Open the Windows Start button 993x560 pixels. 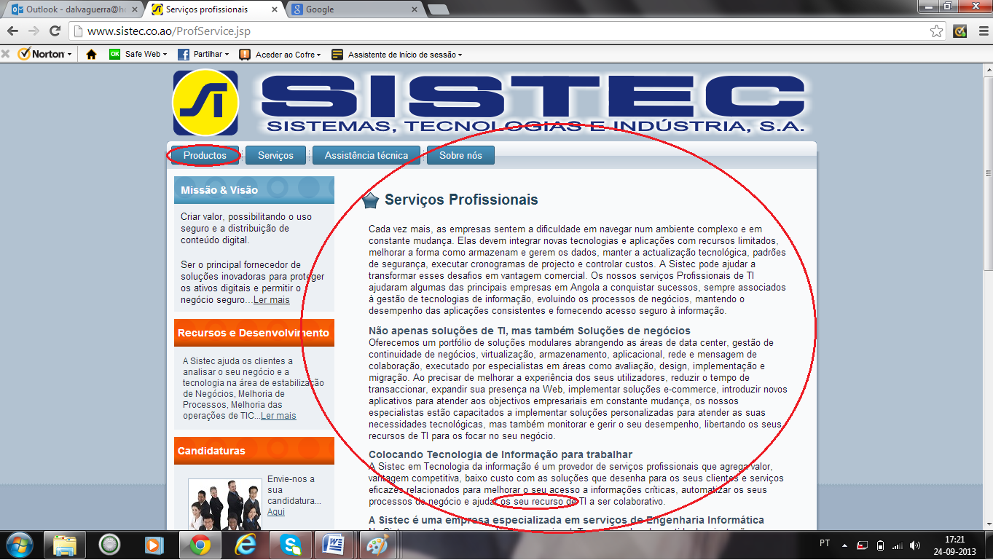(x=19, y=545)
